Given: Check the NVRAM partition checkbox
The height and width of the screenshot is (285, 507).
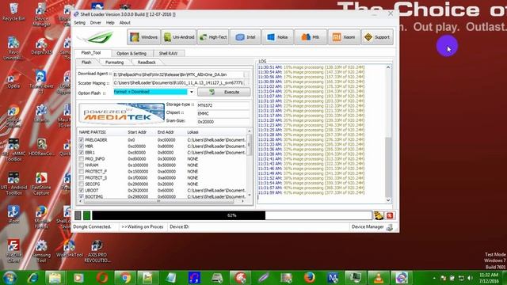Looking at the screenshot, I should pos(81,165).
